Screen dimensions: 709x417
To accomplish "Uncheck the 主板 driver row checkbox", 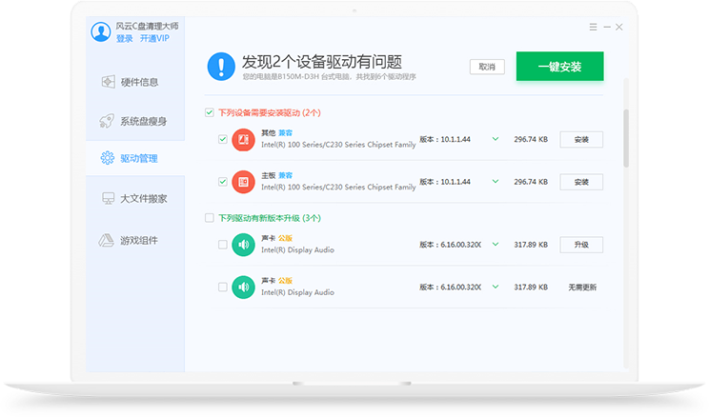I will pyautogui.click(x=222, y=181).
